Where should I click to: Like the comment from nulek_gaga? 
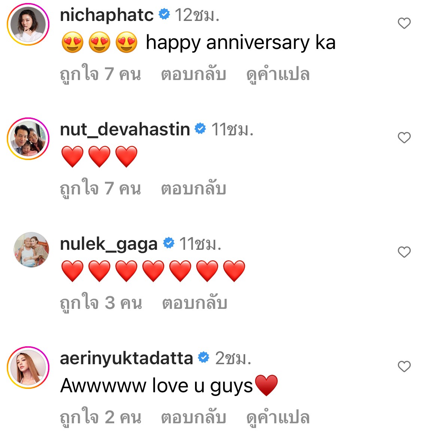click(404, 252)
